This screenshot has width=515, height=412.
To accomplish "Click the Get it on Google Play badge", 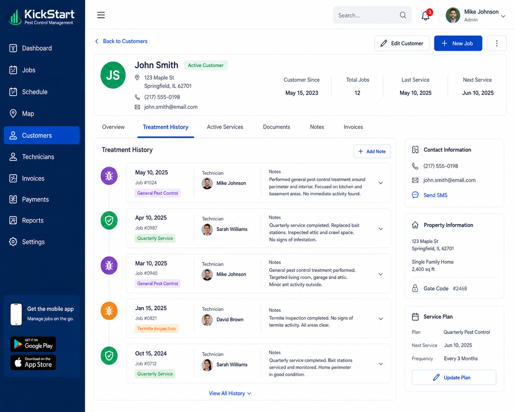I will [33, 344].
